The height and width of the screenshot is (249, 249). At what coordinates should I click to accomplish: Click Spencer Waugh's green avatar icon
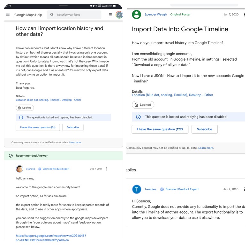(x=136, y=14)
